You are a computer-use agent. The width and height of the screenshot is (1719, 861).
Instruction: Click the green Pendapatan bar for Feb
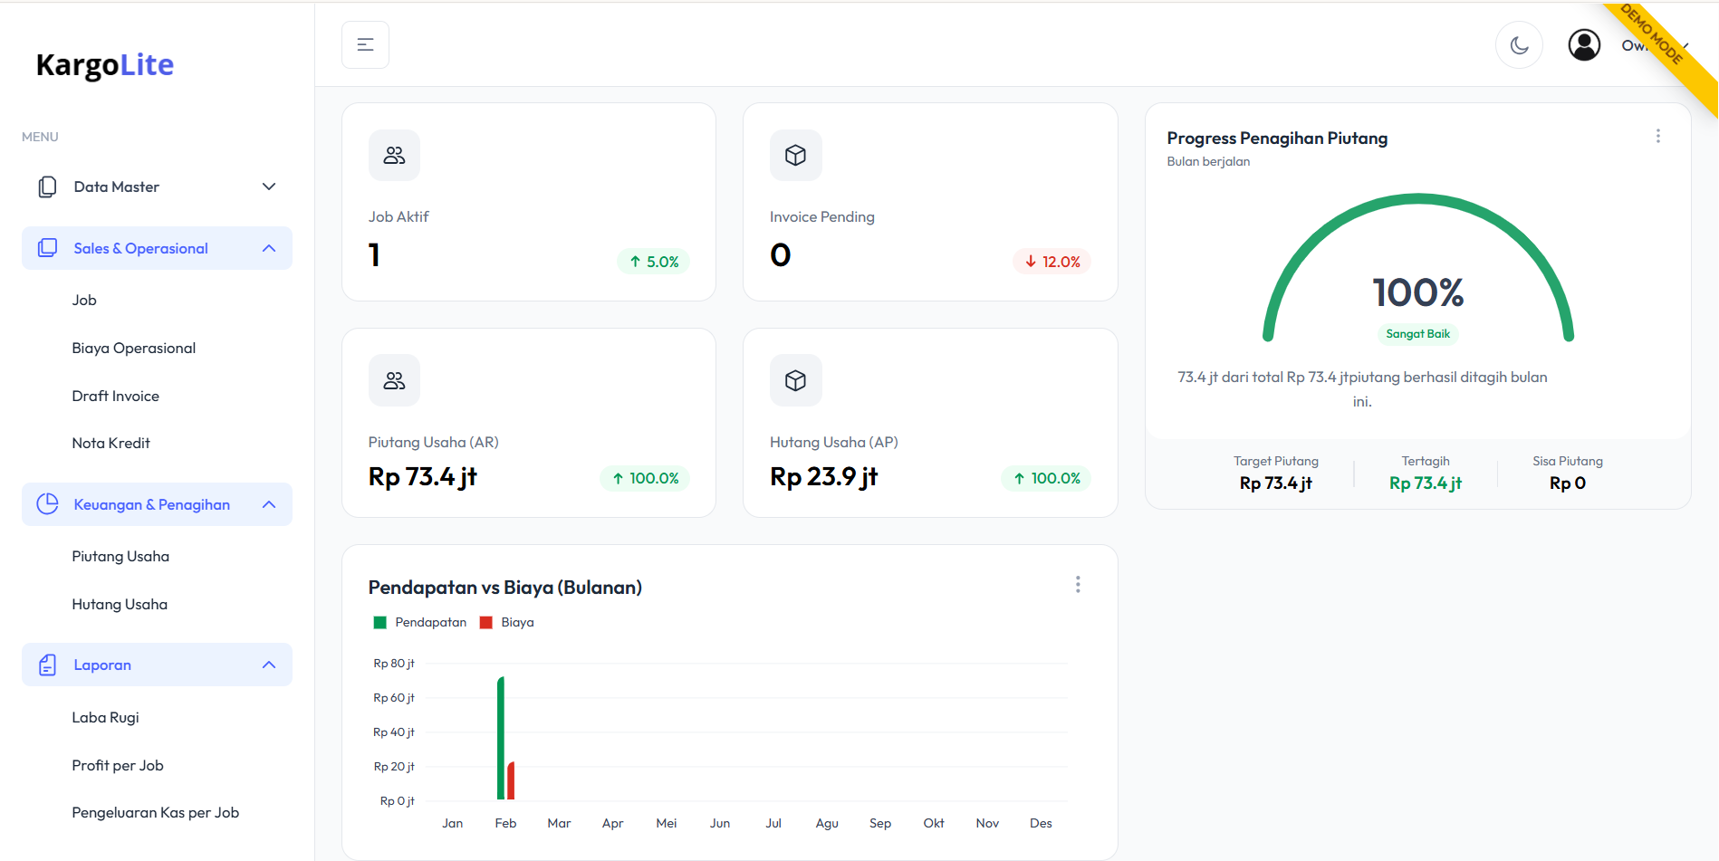coord(501,738)
